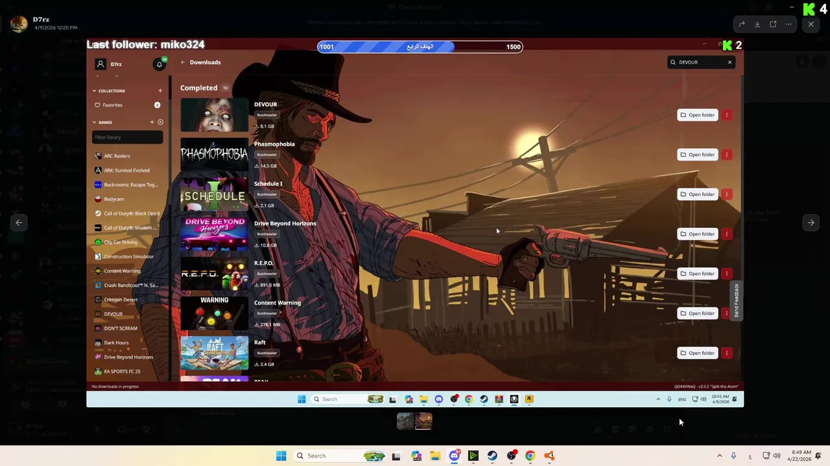Open red three-dot menu for Content Warning
This screenshot has height=466, width=830.
point(727,313)
